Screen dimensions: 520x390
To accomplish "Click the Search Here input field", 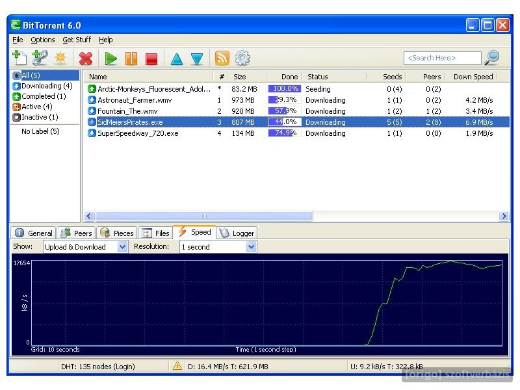I will click(x=443, y=58).
